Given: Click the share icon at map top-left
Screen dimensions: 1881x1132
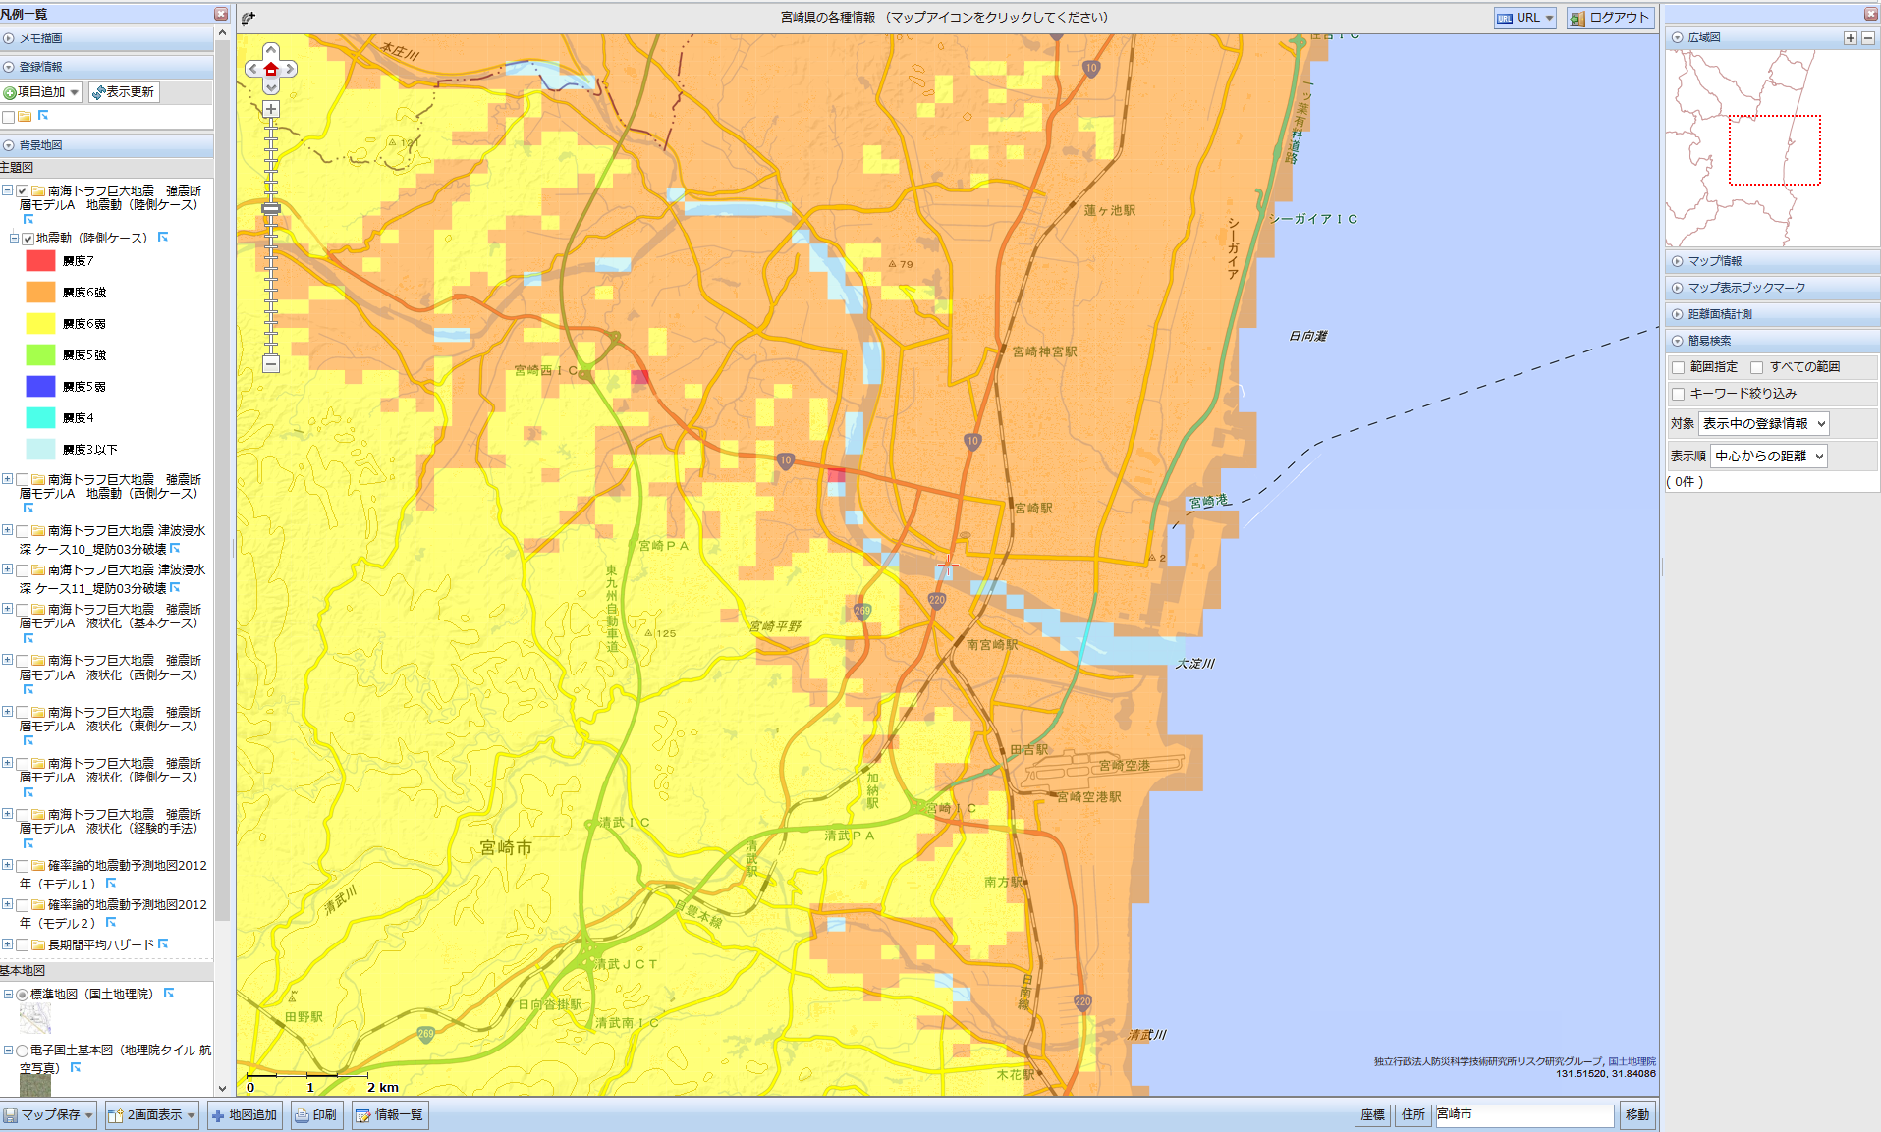Looking at the screenshot, I should pos(249,18).
